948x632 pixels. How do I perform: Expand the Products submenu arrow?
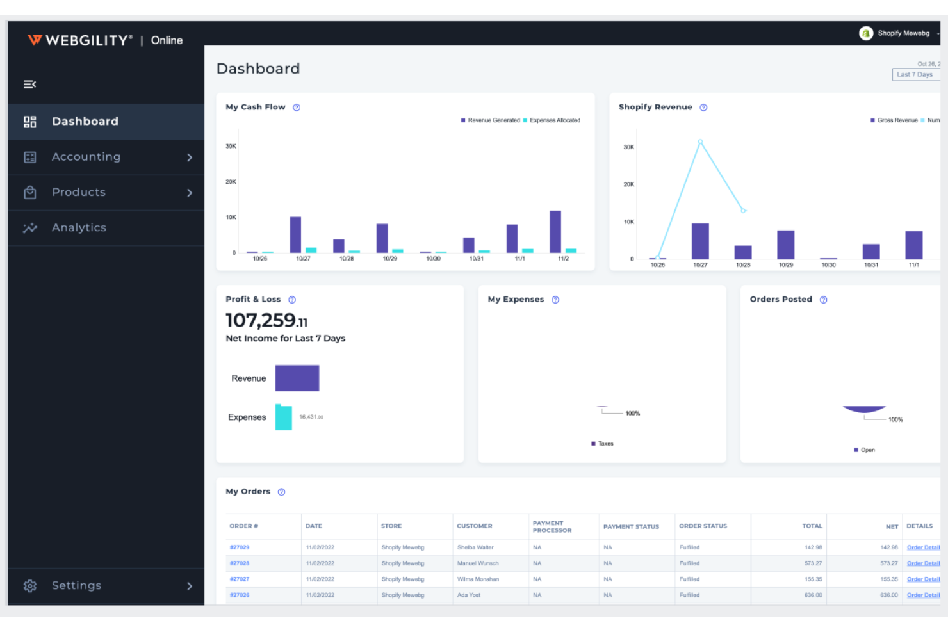(190, 193)
